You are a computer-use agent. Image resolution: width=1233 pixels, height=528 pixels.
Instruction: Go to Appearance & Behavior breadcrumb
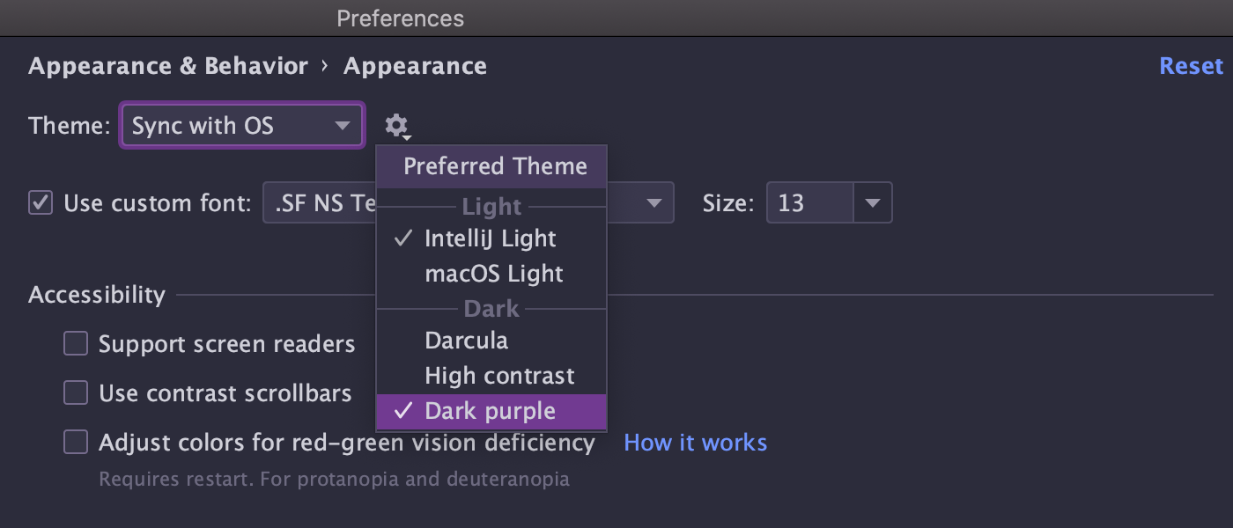(x=168, y=66)
